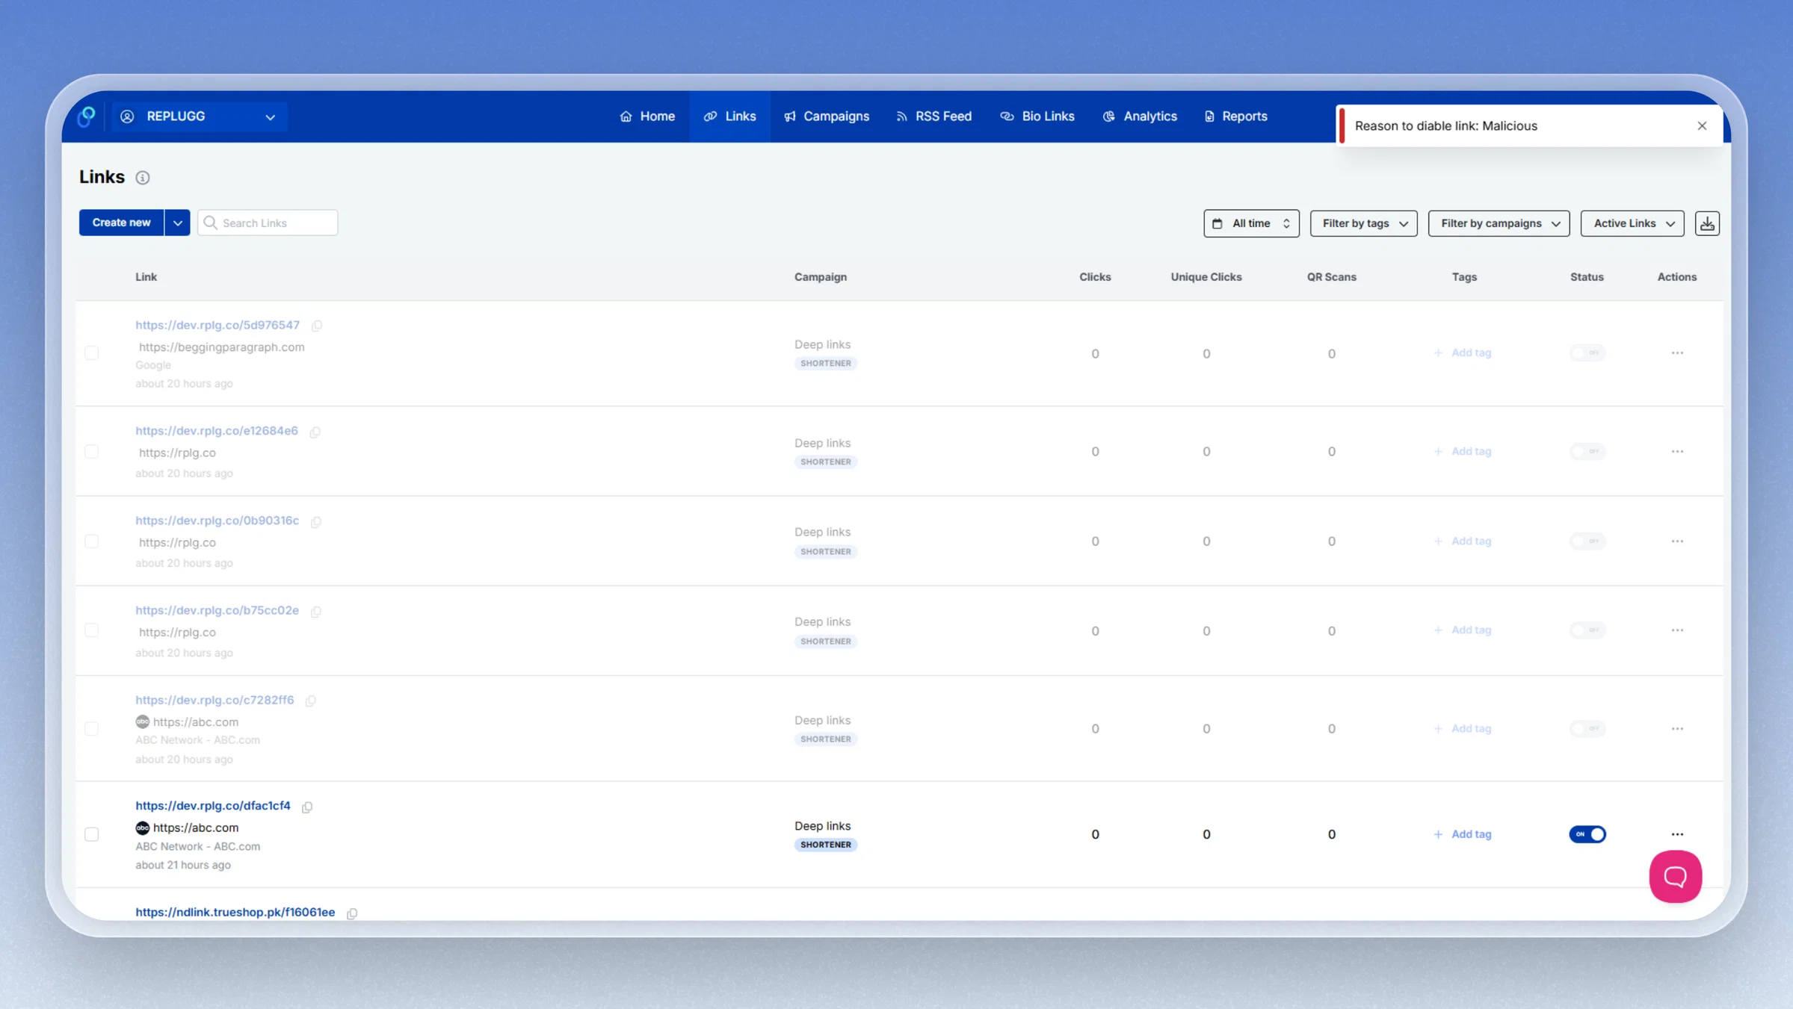Viewport: 1793px width, 1009px height.
Task: Click the Create new button
Action: click(x=121, y=223)
